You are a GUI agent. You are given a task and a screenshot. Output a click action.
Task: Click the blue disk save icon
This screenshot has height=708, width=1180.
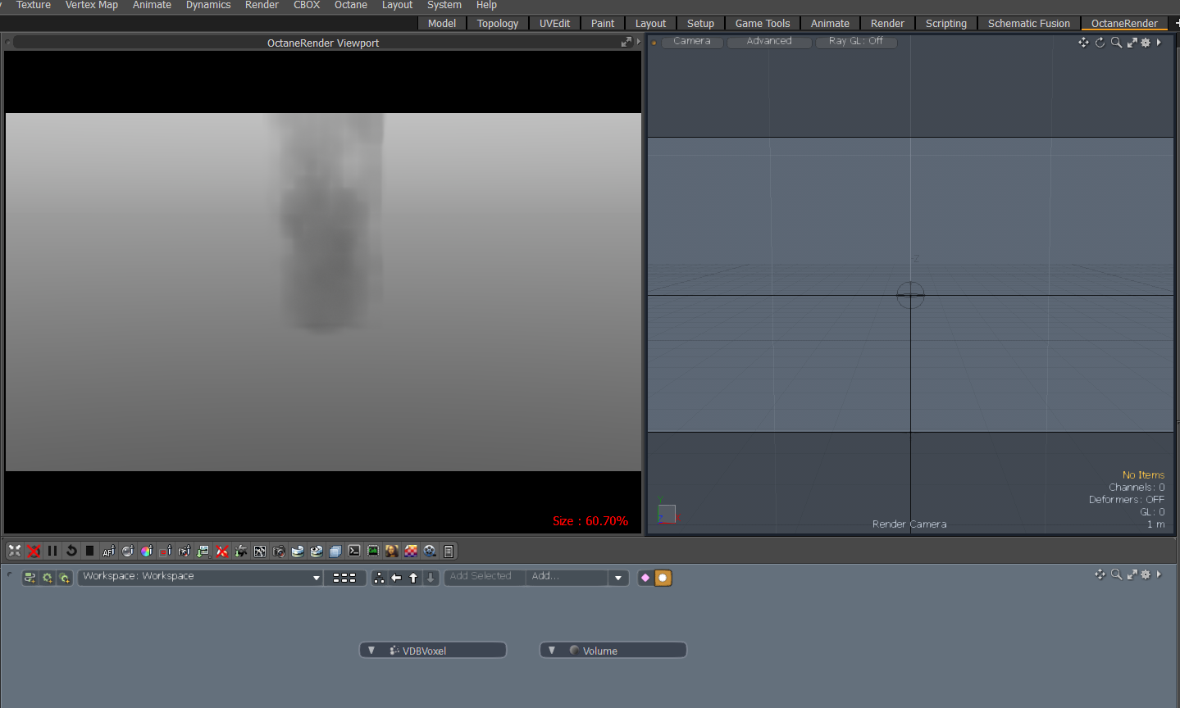coord(298,551)
